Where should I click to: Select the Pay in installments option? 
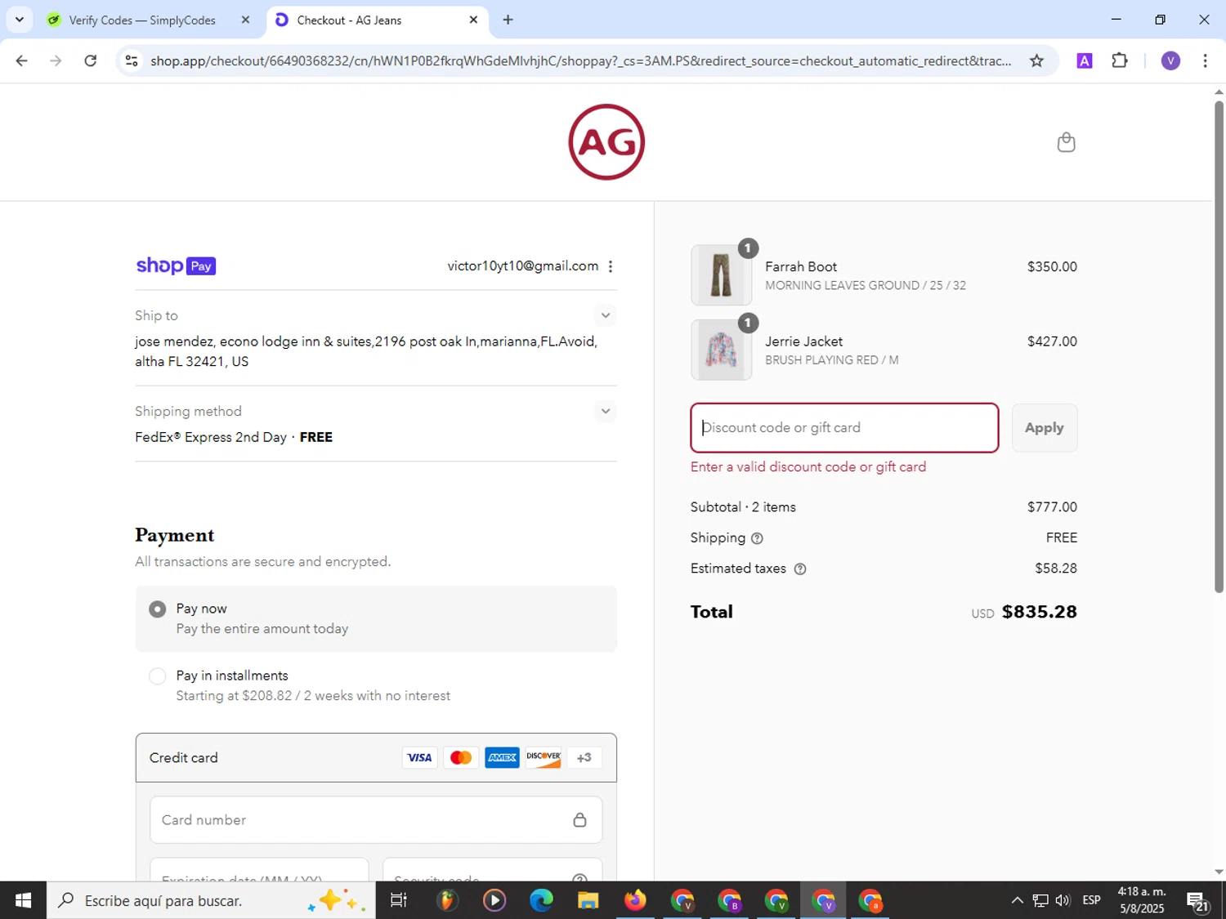(x=158, y=676)
